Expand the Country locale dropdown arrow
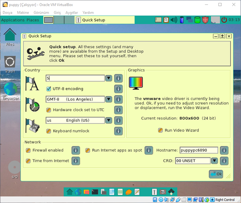This screenshot has width=241, height=203. tap(108, 78)
